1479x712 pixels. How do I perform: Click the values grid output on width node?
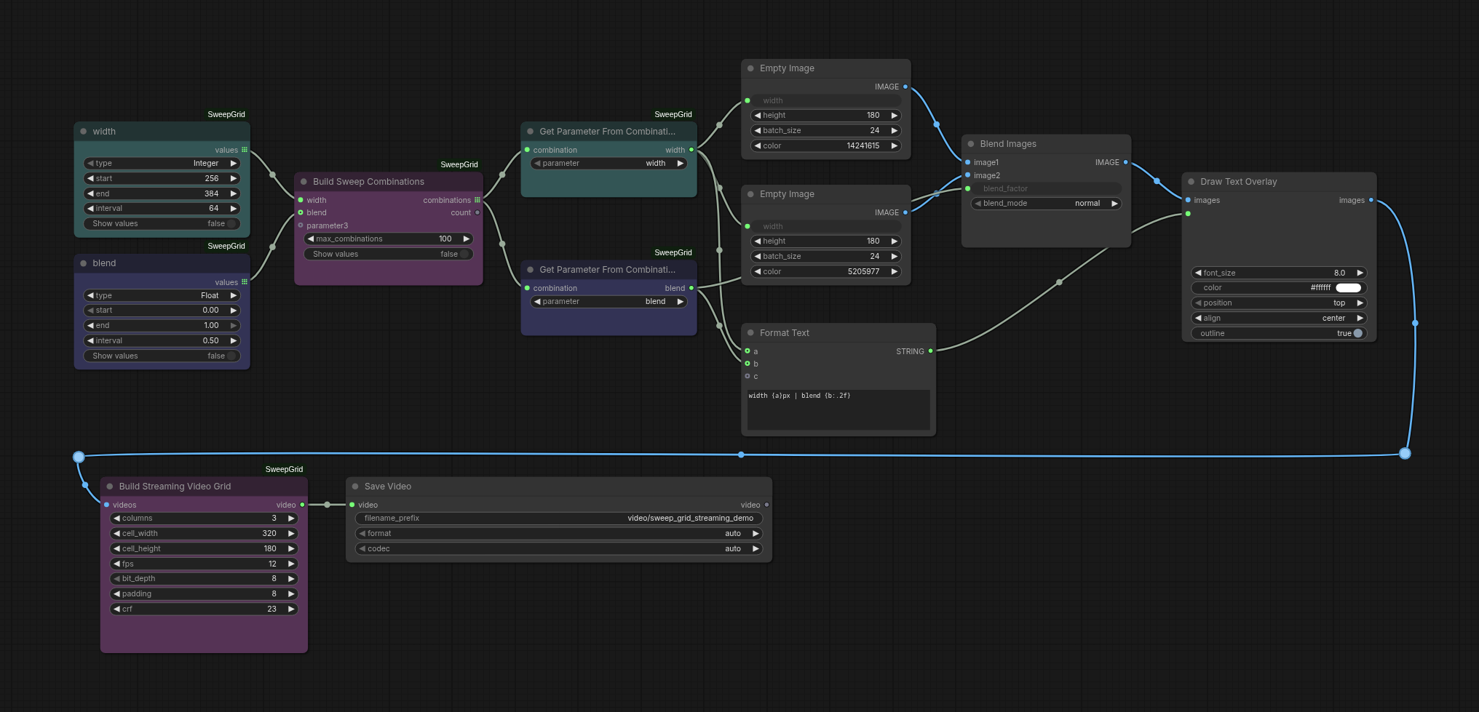coord(245,150)
